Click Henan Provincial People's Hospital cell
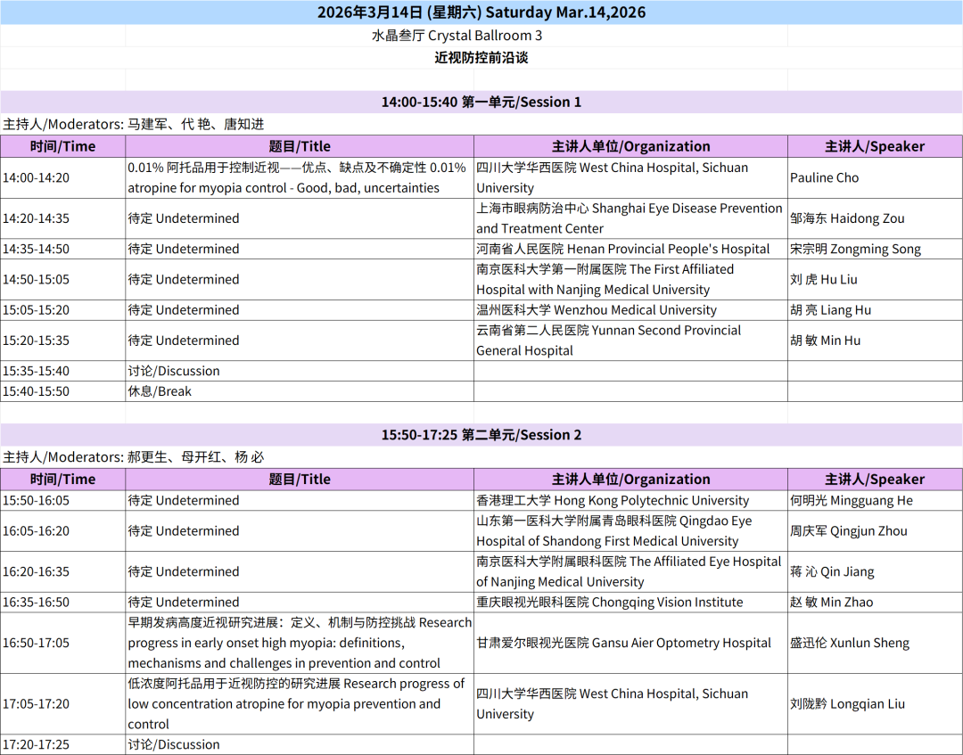 pos(622,249)
